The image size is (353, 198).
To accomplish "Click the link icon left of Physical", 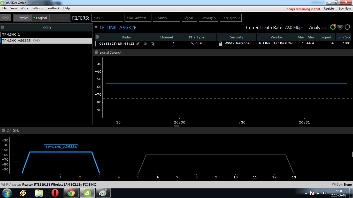I will tap(5, 18).
